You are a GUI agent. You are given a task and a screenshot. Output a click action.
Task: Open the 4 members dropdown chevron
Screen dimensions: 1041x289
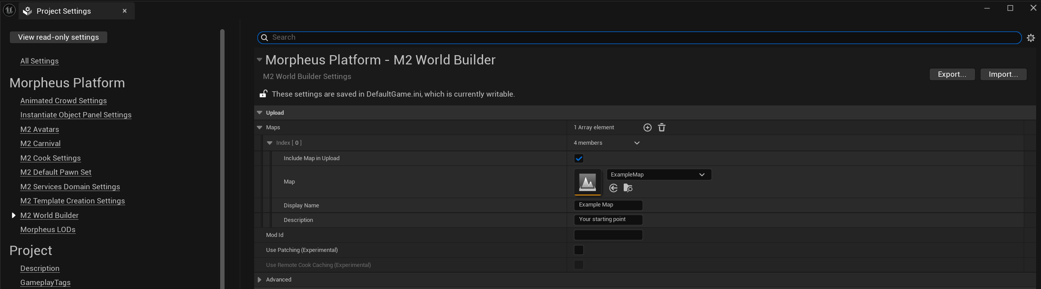point(637,143)
